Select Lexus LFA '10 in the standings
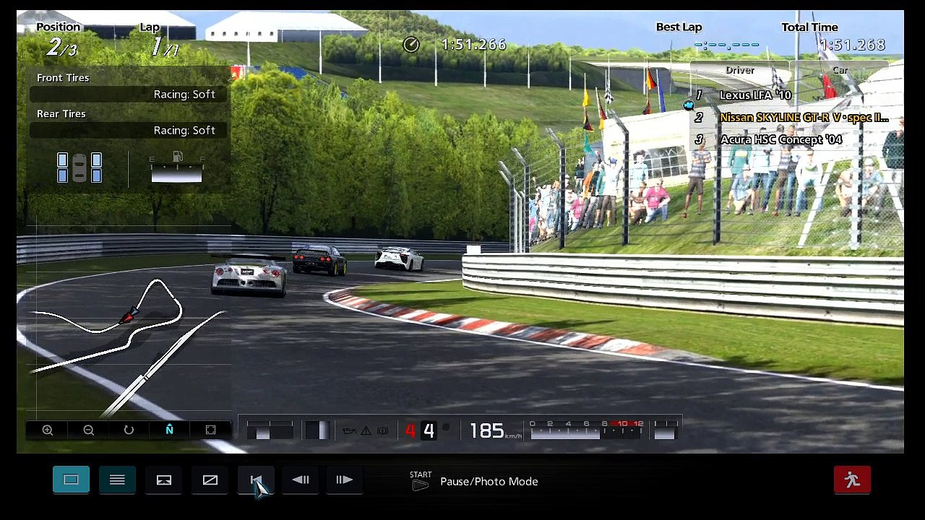Viewport: 925px width, 520px height. tap(755, 95)
